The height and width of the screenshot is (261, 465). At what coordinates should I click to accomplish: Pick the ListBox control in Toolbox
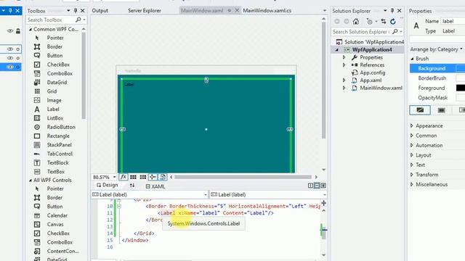(x=55, y=118)
